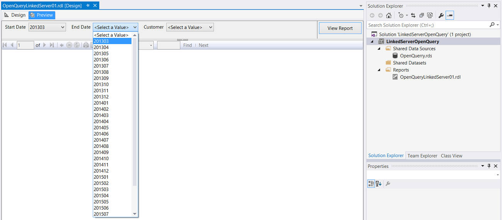Click the Find link in report toolbar
Viewport: 502px width, 220px height.
[188, 45]
